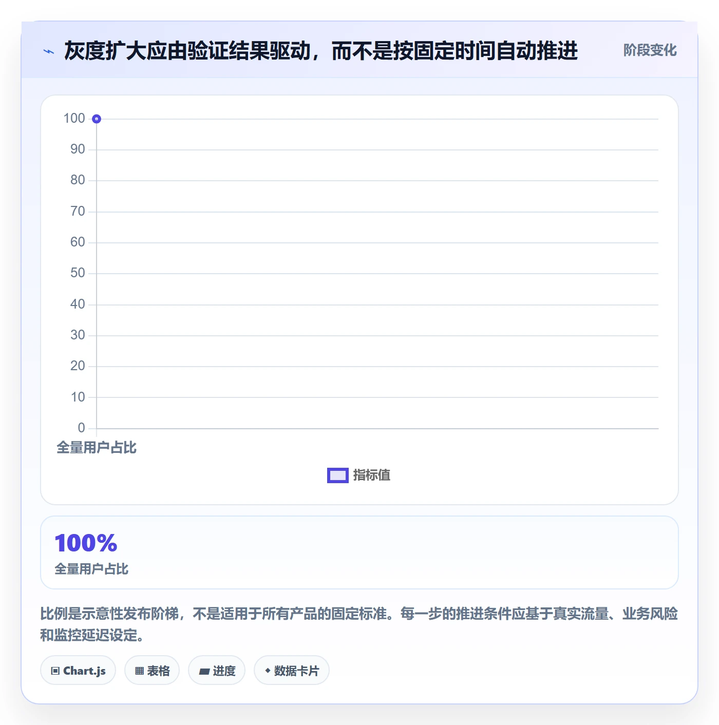Select the Chart.js tag
The image size is (719, 725).
click(78, 671)
